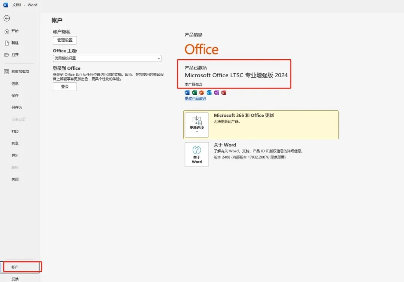
Task: Click the 无法更新此产品 message
Action: click(x=227, y=122)
